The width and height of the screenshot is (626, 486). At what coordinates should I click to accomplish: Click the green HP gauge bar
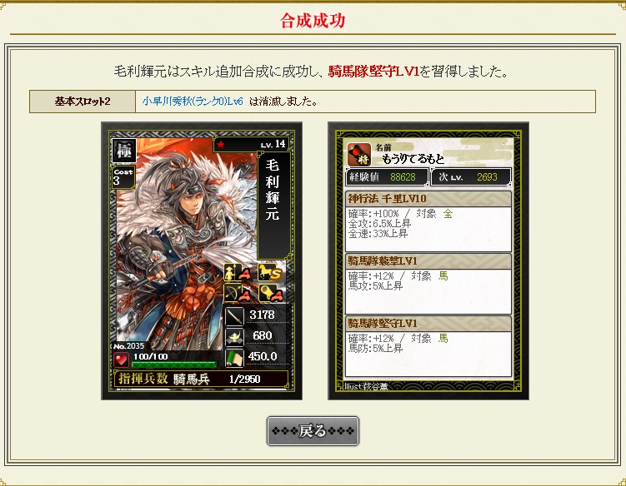(x=173, y=364)
